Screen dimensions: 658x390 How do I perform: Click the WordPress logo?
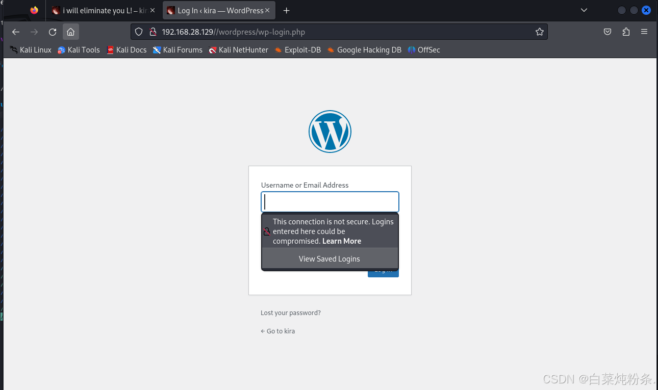pyautogui.click(x=330, y=132)
